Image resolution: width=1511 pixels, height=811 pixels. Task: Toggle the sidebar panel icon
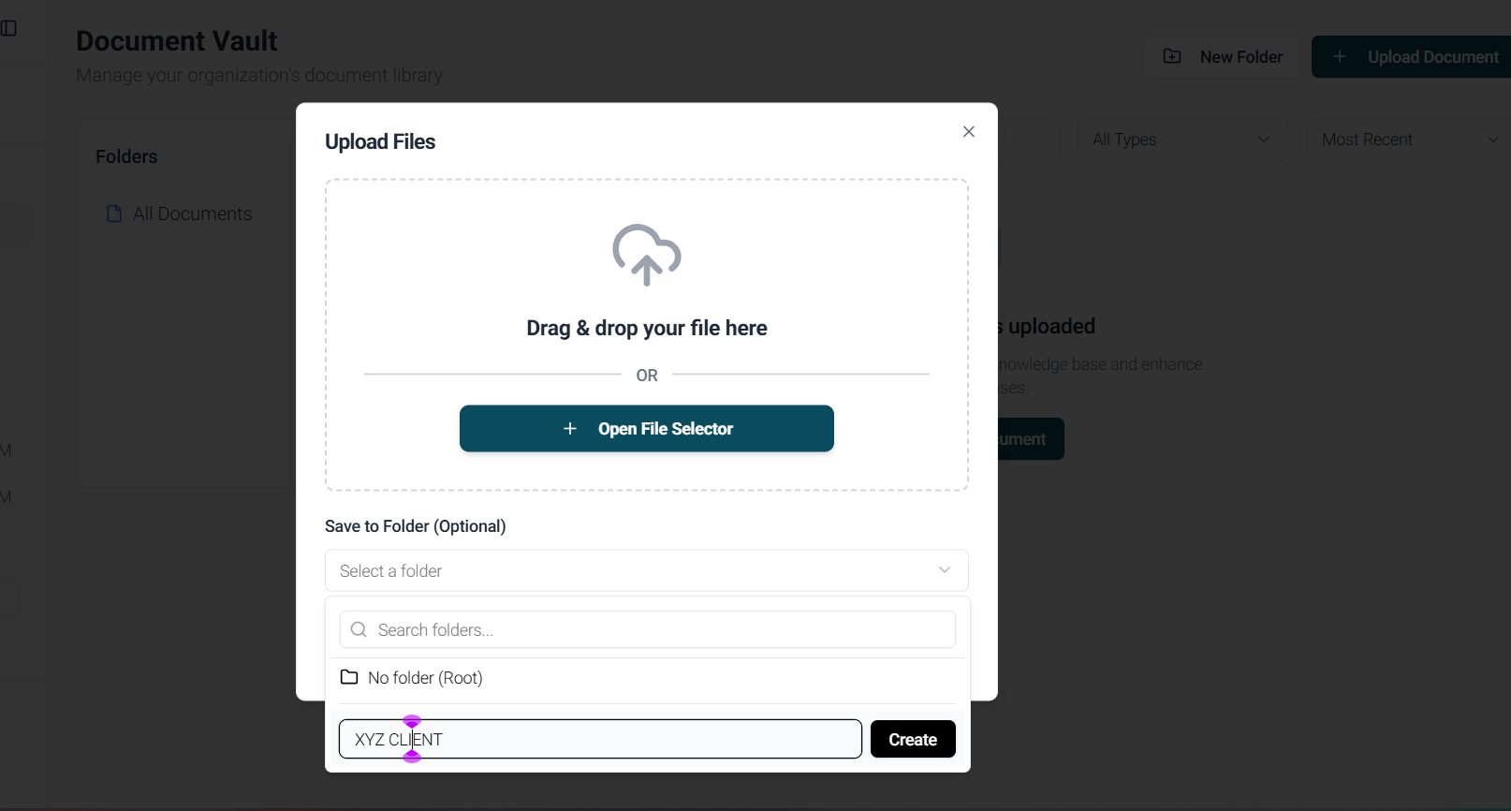tap(8, 28)
